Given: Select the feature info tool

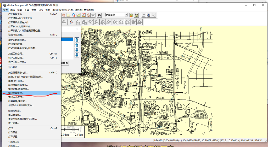Looking at the screenshot, I should [74, 15].
